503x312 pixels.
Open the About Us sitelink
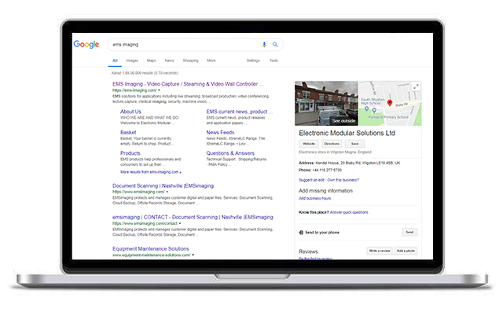130,112
